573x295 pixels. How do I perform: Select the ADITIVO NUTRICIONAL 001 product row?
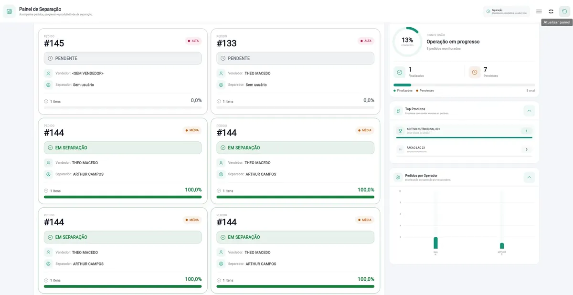pyautogui.click(x=464, y=131)
